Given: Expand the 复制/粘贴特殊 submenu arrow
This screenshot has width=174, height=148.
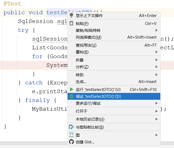Looking at the screenshot, I should pyautogui.click(x=156, y=30).
